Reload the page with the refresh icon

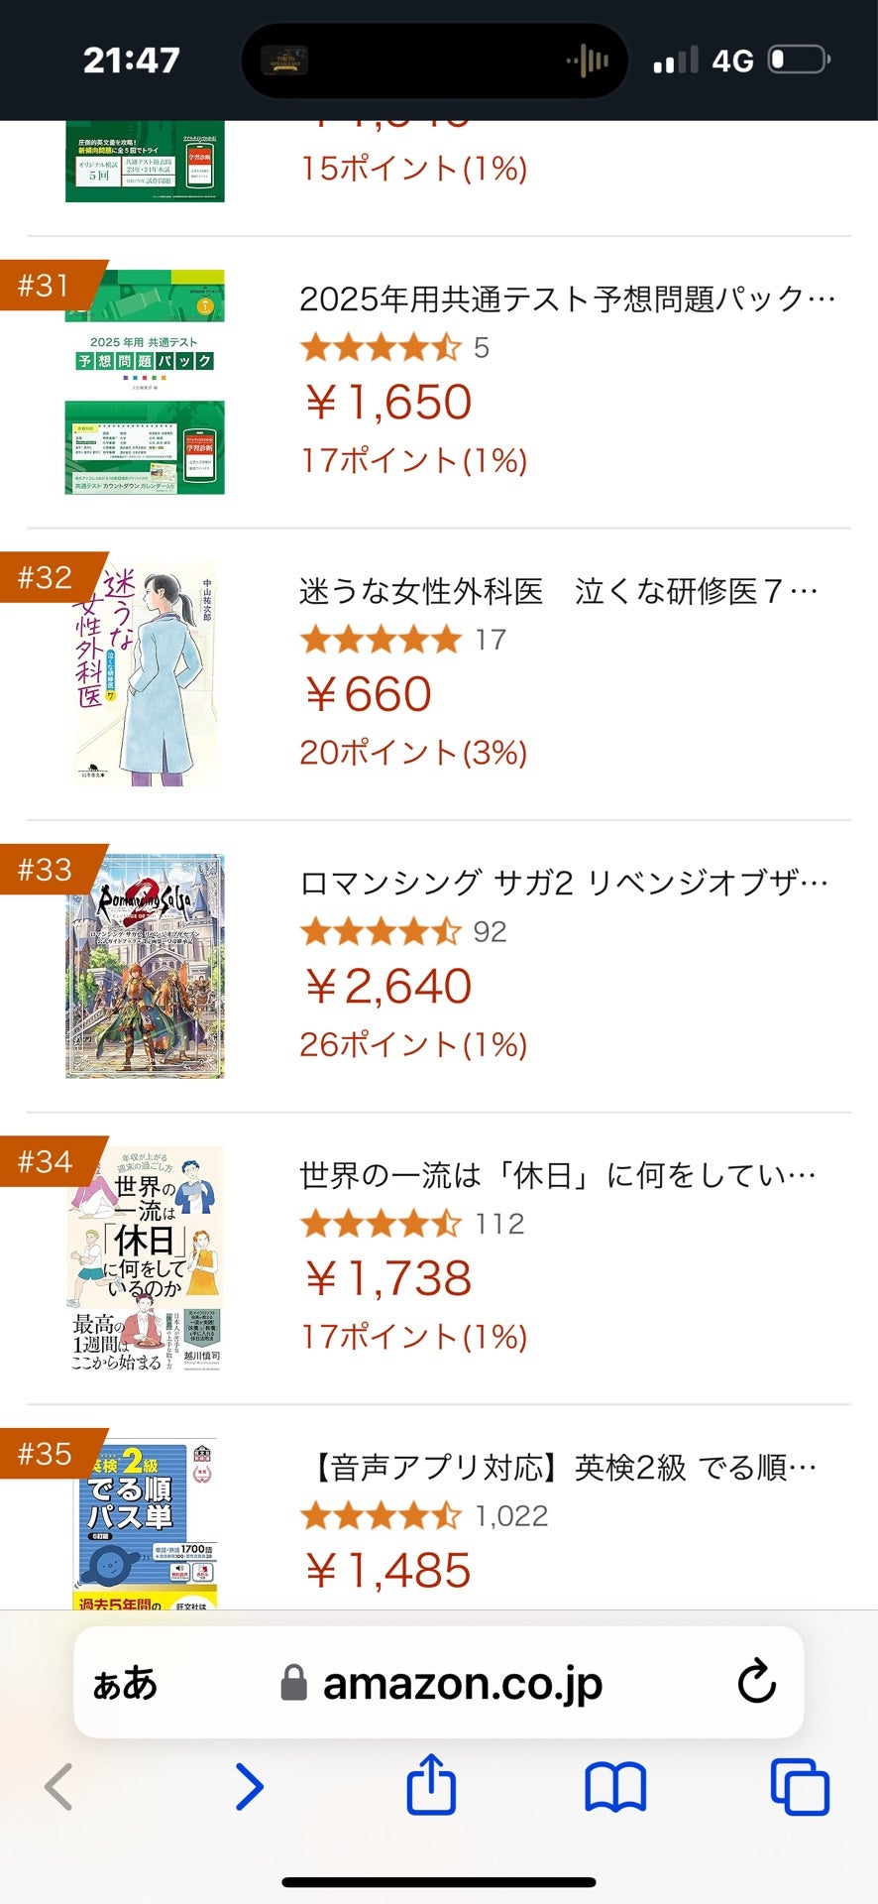(756, 1682)
